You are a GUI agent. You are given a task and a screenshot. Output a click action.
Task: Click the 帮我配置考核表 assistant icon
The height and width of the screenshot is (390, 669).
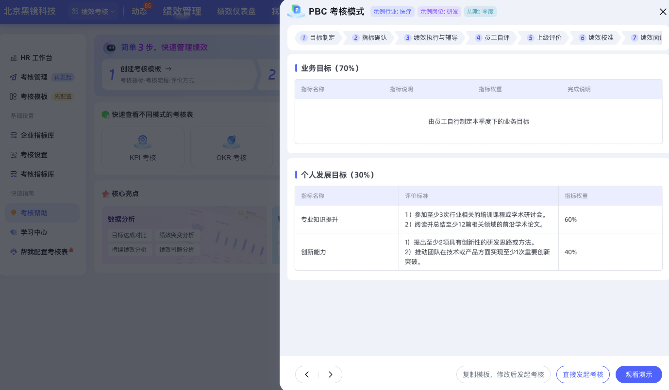(x=14, y=252)
